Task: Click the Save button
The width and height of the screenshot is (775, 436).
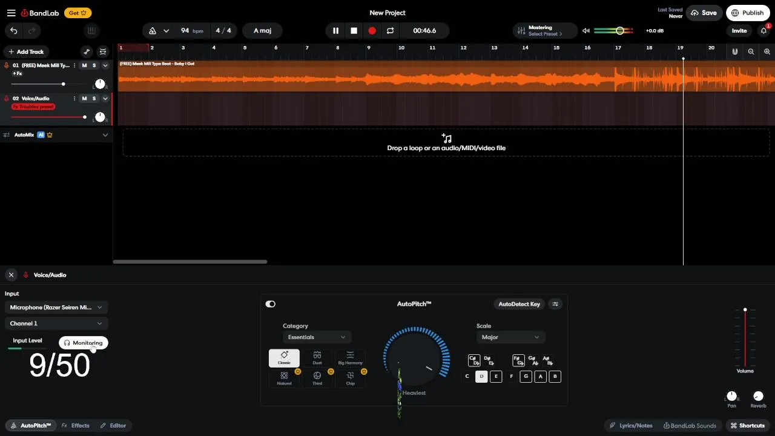Action: click(704, 13)
